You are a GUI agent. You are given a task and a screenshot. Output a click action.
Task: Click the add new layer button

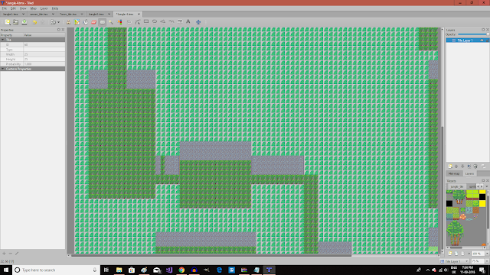coord(450,167)
